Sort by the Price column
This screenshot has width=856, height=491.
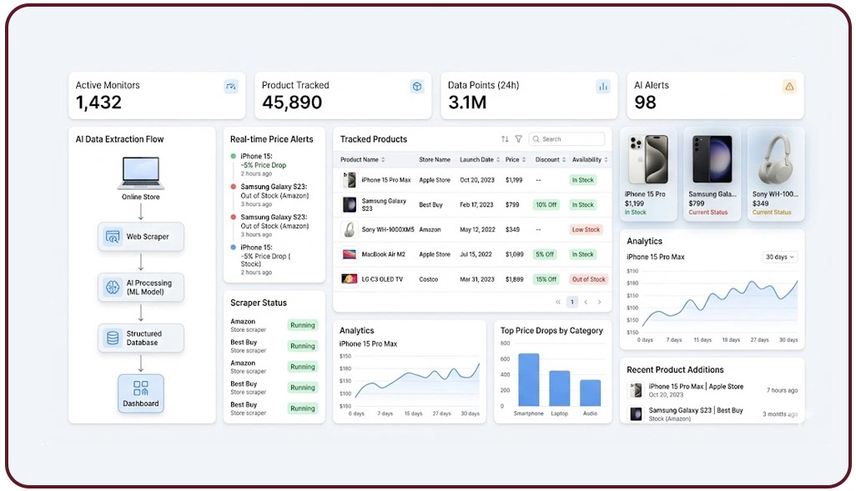pyautogui.click(x=516, y=160)
